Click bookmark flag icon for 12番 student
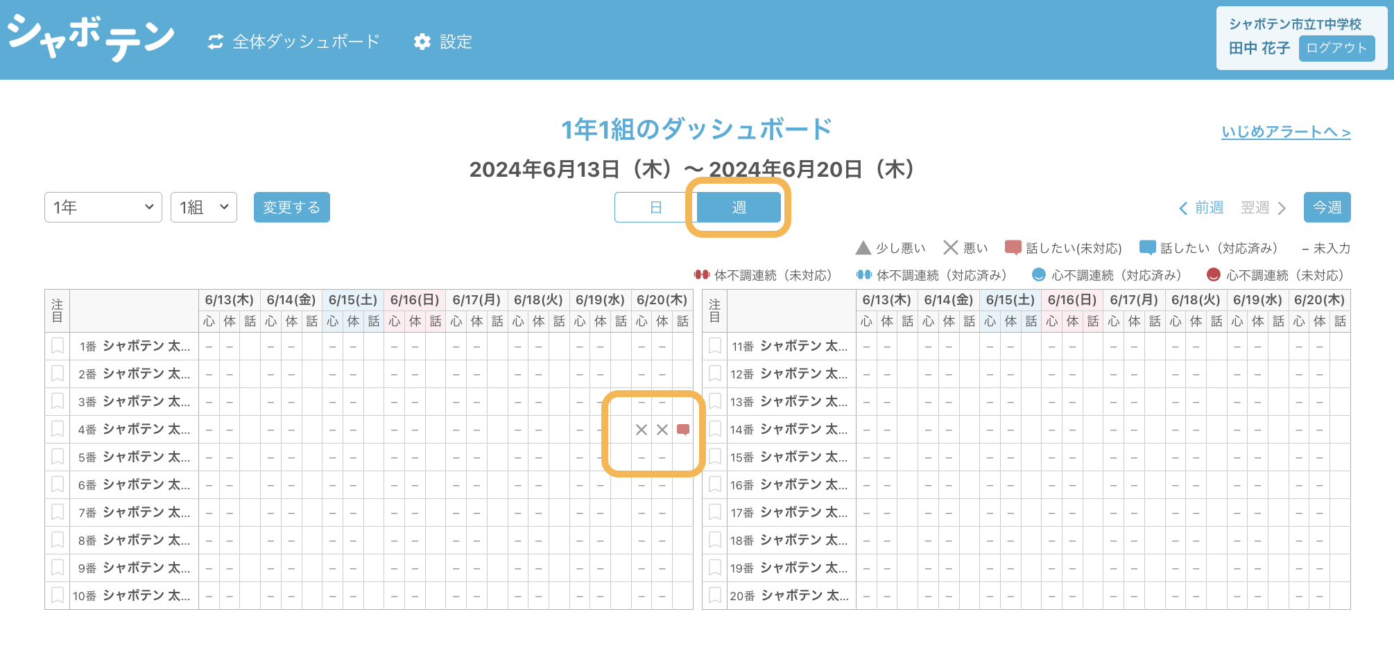This screenshot has width=1394, height=648. pos(715,374)
